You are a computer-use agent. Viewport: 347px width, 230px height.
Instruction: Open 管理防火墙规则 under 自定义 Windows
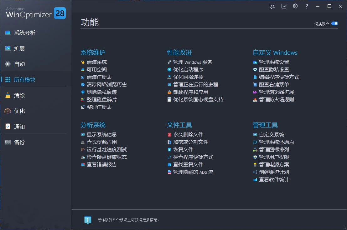277,100
